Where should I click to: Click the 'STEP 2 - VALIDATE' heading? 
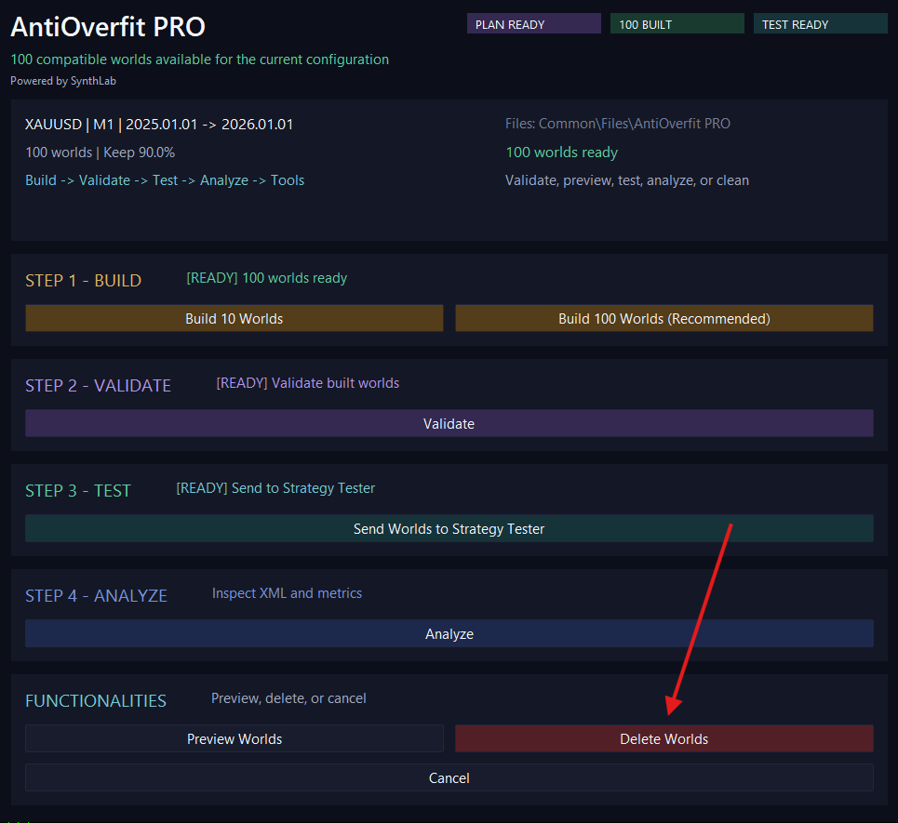(x=98, y=386)
